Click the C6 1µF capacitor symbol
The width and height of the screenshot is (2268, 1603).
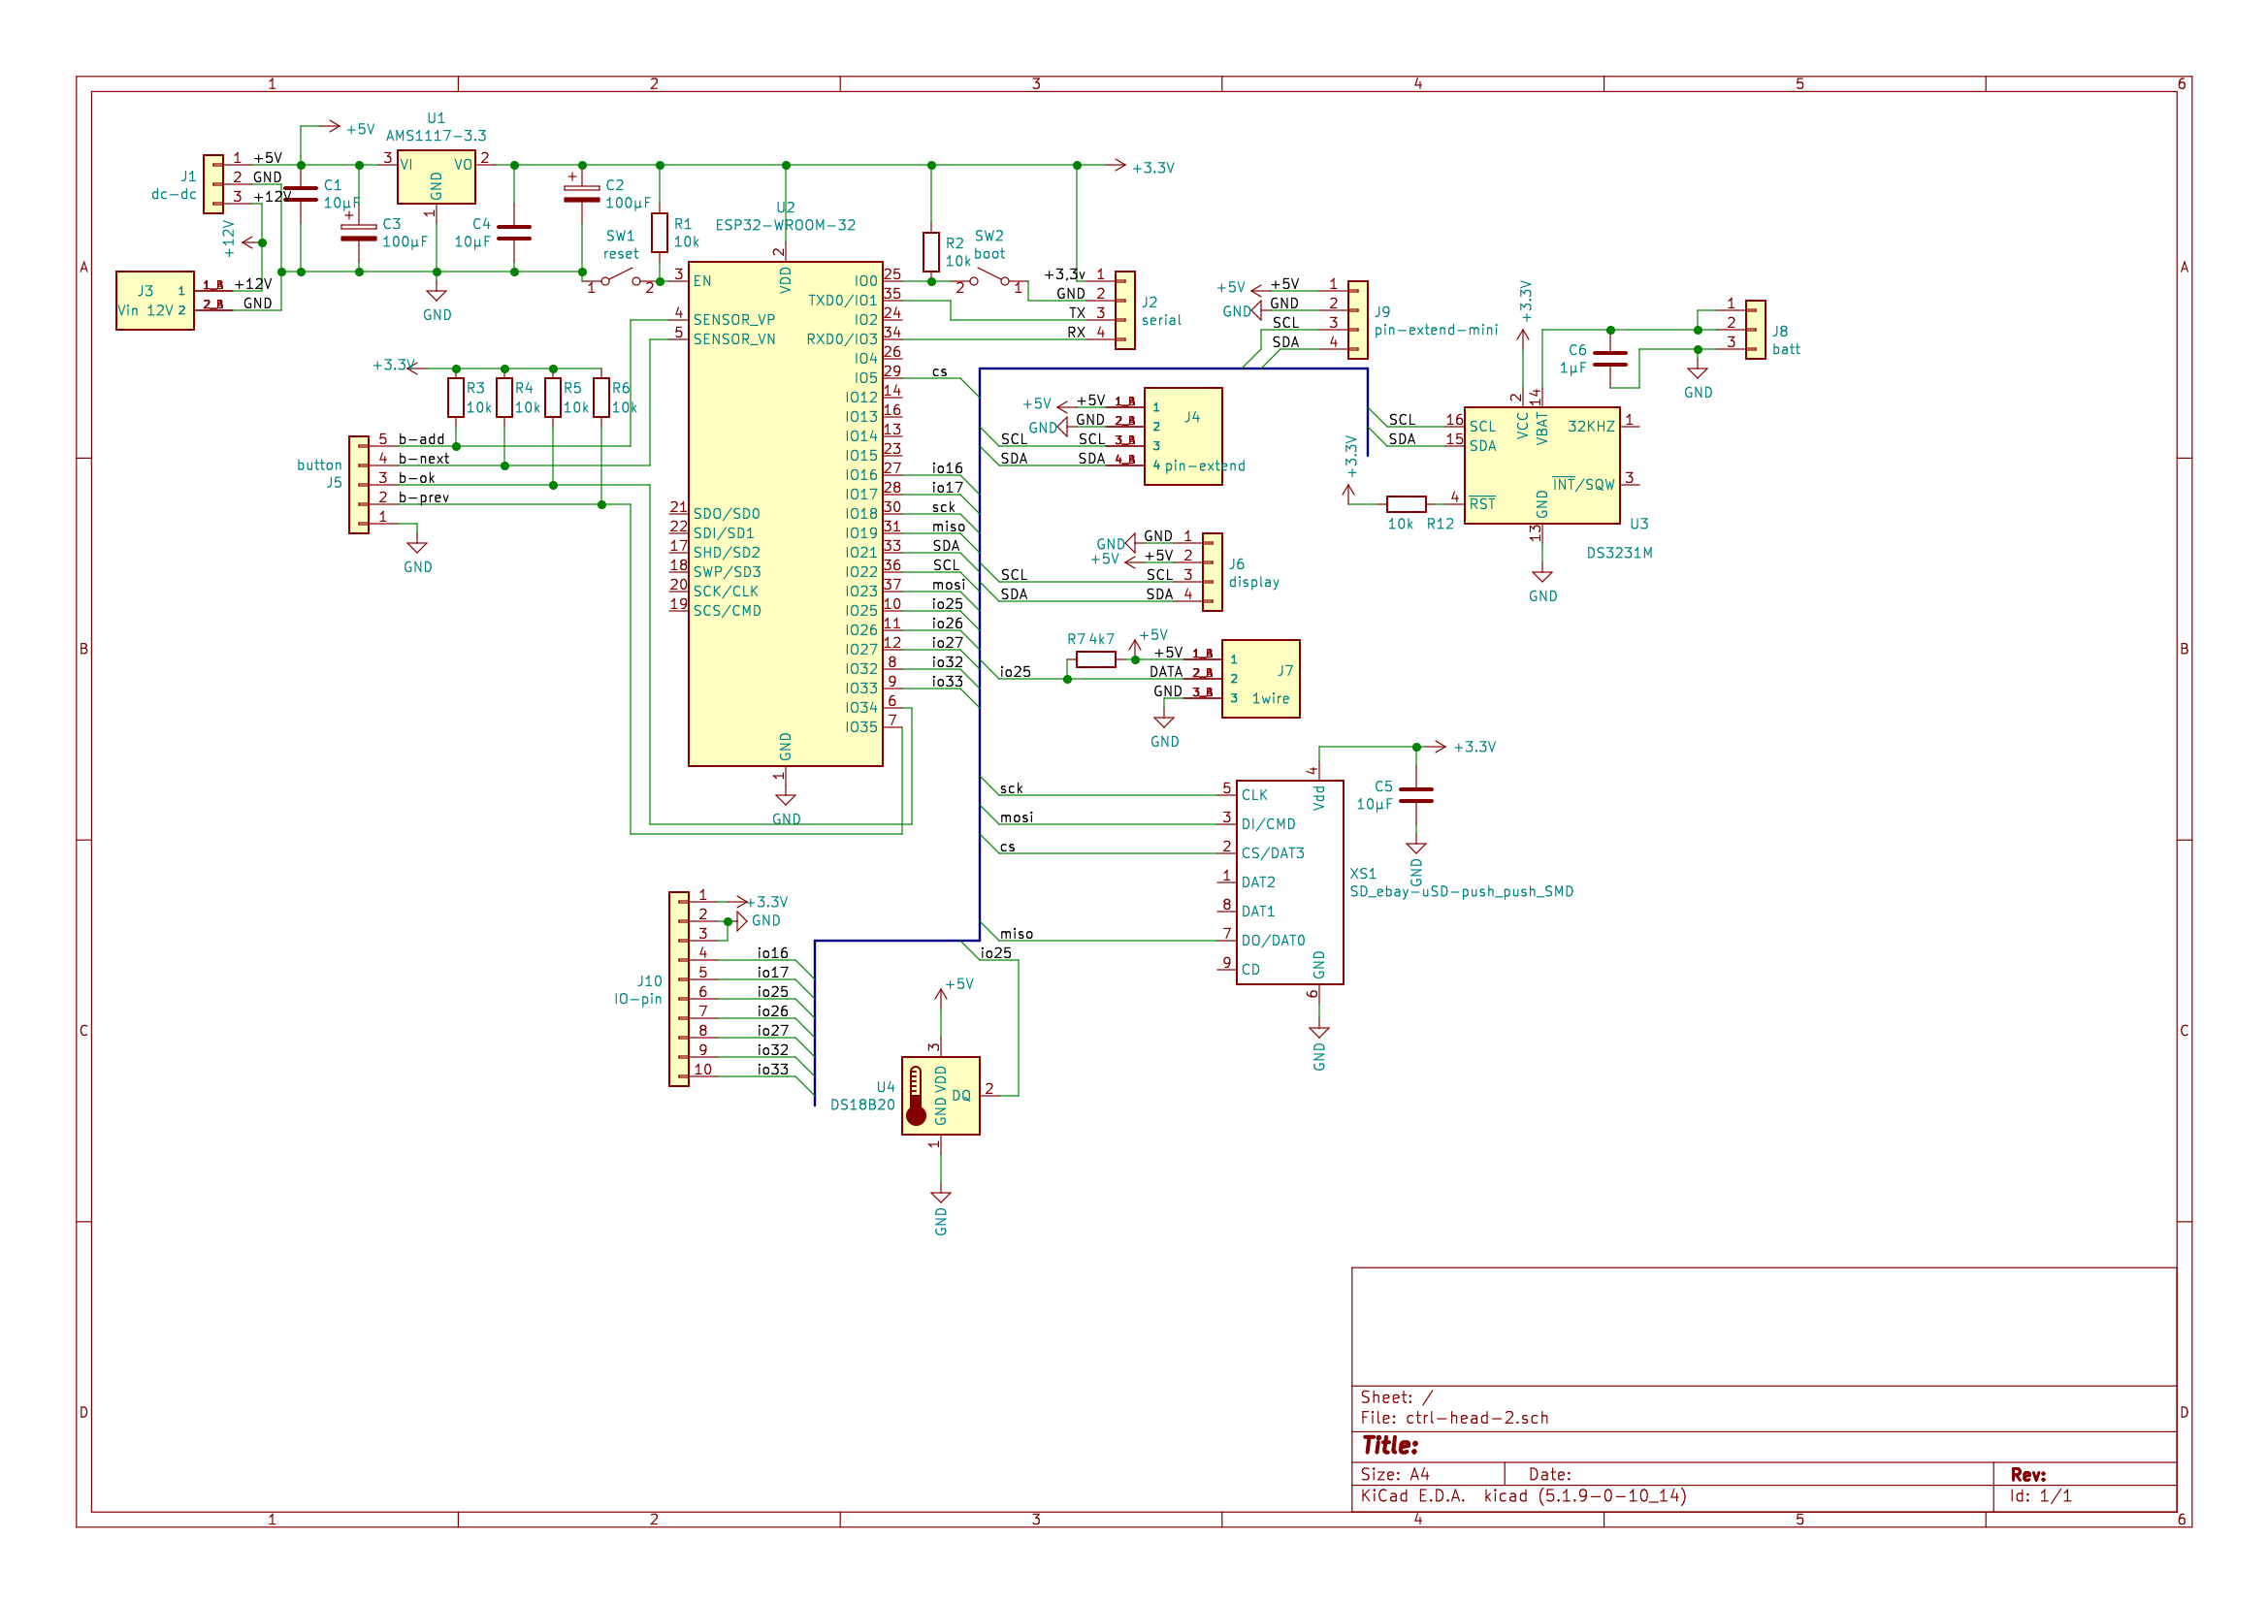coord(1610,359)
